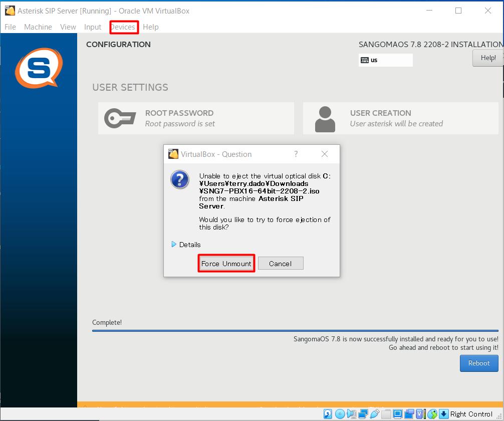Viewport: 504px width, 421px height.
Task: Open the ROOT PASSWORD settings
Action: [x=196, y=118]
